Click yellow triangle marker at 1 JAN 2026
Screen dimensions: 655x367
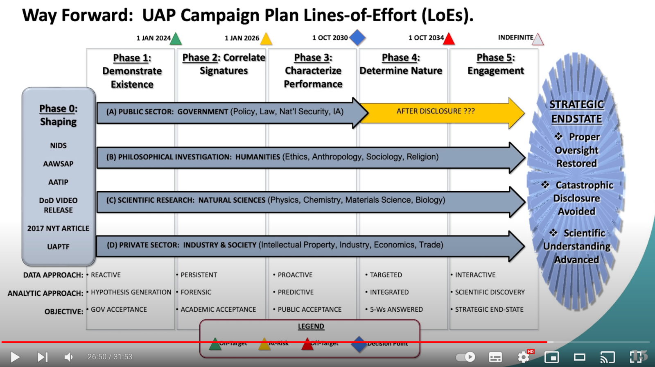click(266, 39)
